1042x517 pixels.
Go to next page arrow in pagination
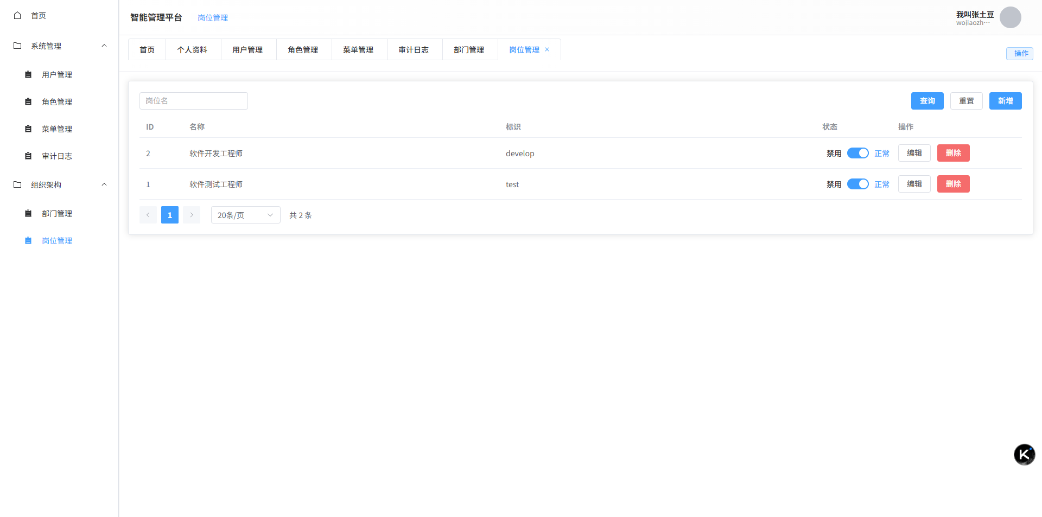[x=192, y=215]
